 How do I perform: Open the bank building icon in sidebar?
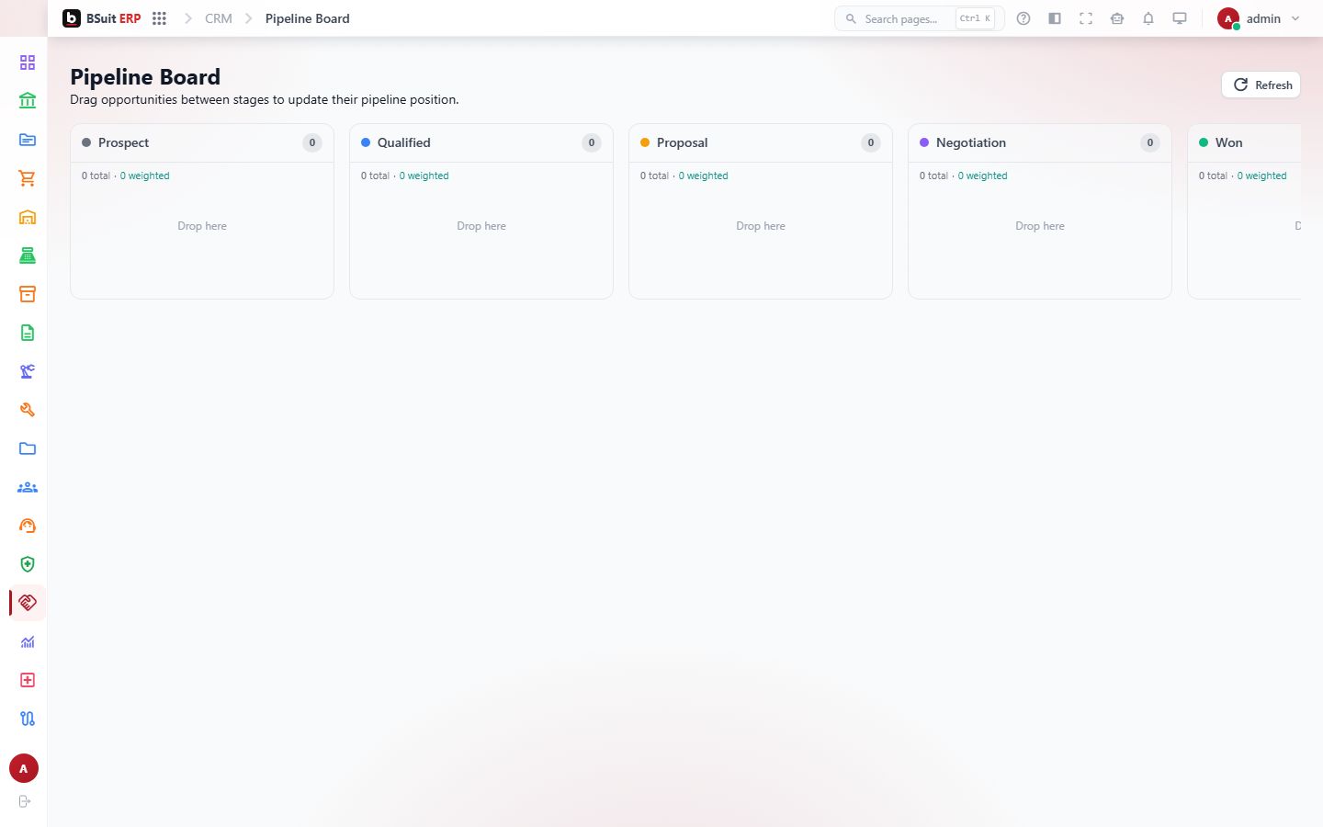(28, 101)
